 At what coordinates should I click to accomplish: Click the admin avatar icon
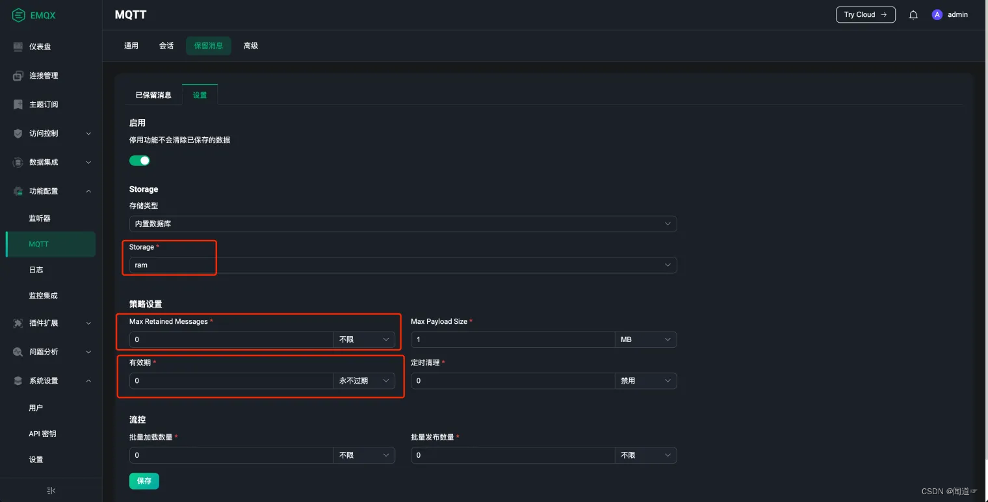(937, 14)
